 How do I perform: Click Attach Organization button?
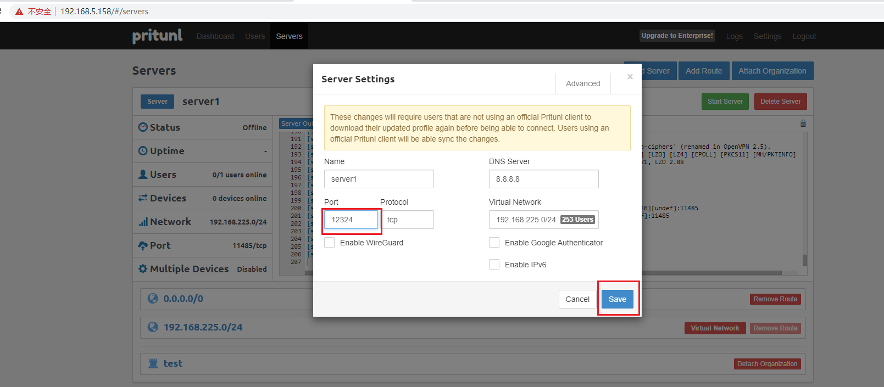point(772,71)
